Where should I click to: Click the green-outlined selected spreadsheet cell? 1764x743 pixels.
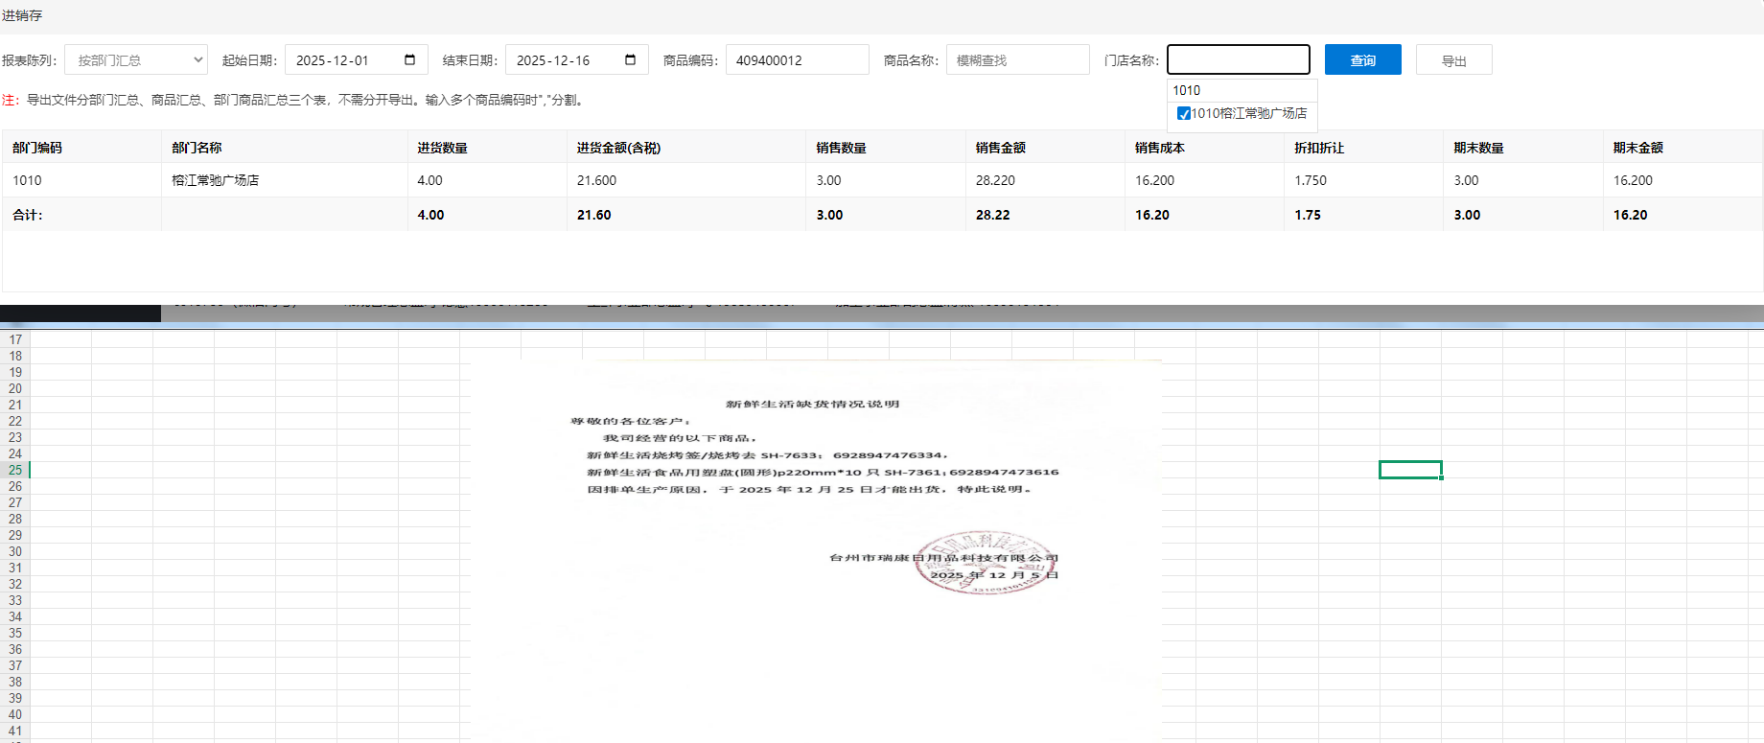click(1410, 470)
